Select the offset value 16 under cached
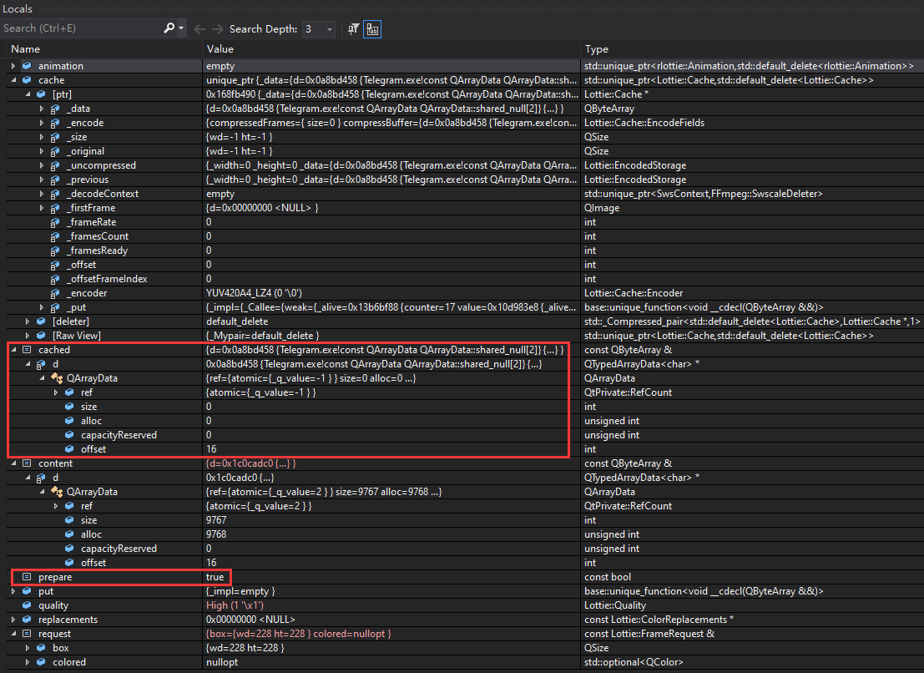The width and height of the screenshot is (924, 673). pyautogui.click(x=211, y=449)
